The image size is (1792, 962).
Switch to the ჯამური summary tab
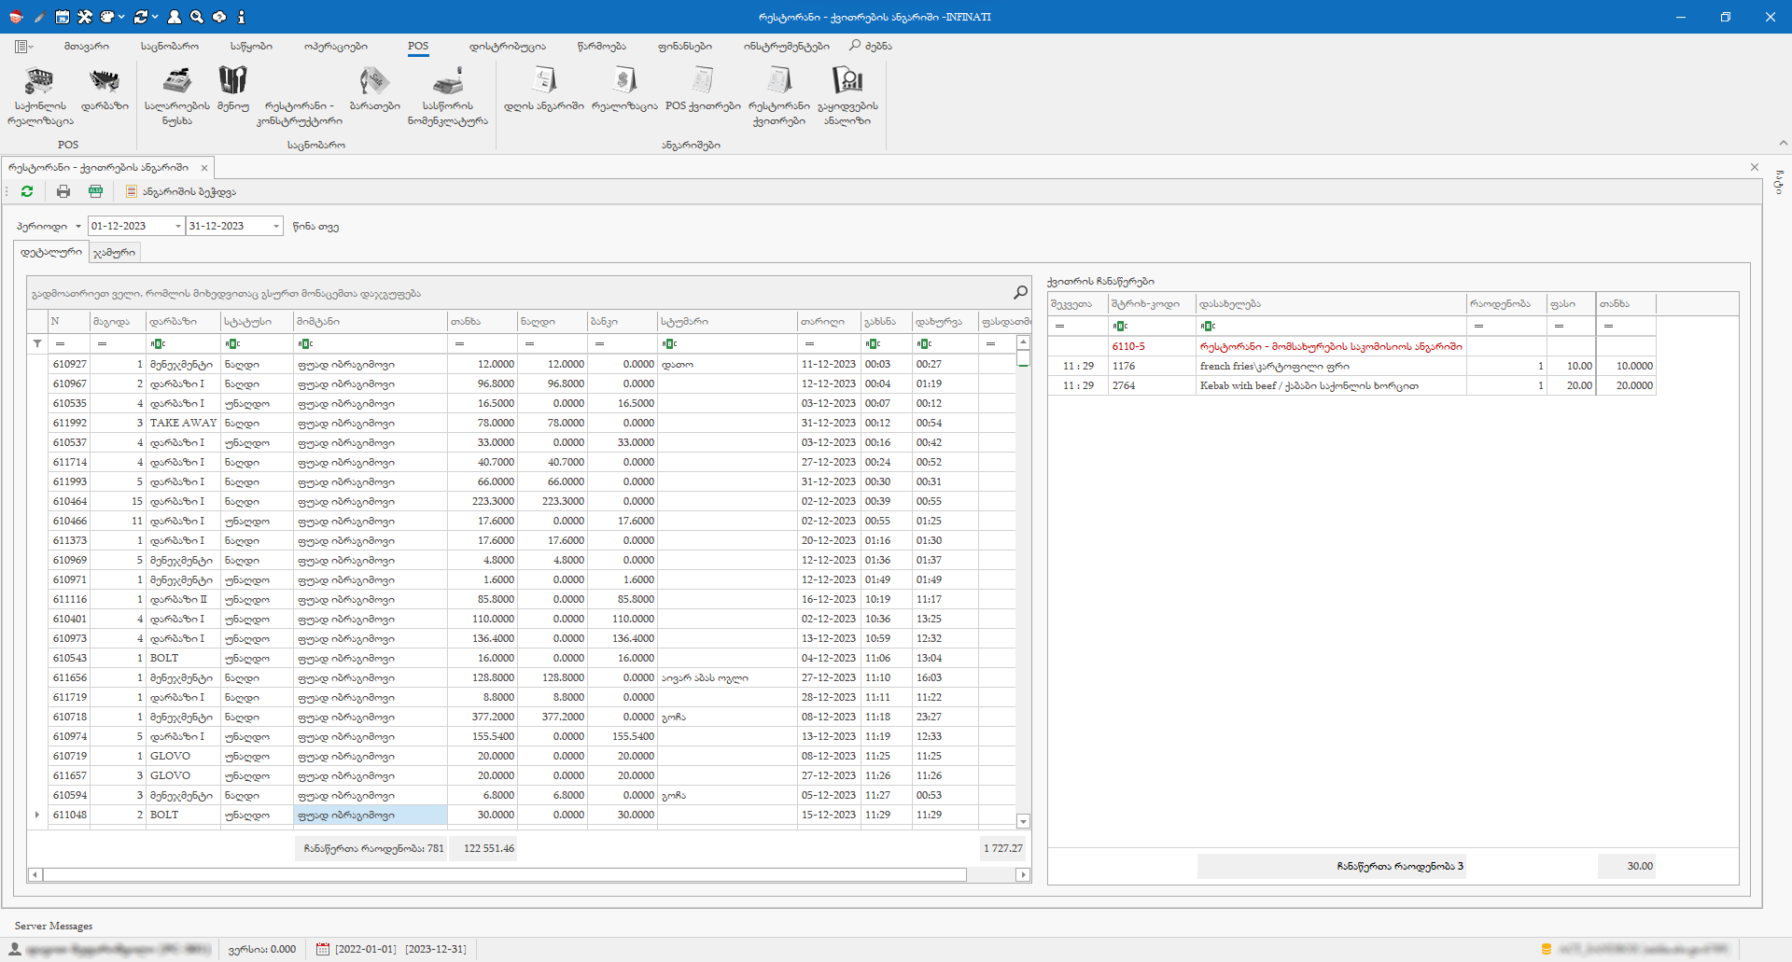(x=114, y=253)
